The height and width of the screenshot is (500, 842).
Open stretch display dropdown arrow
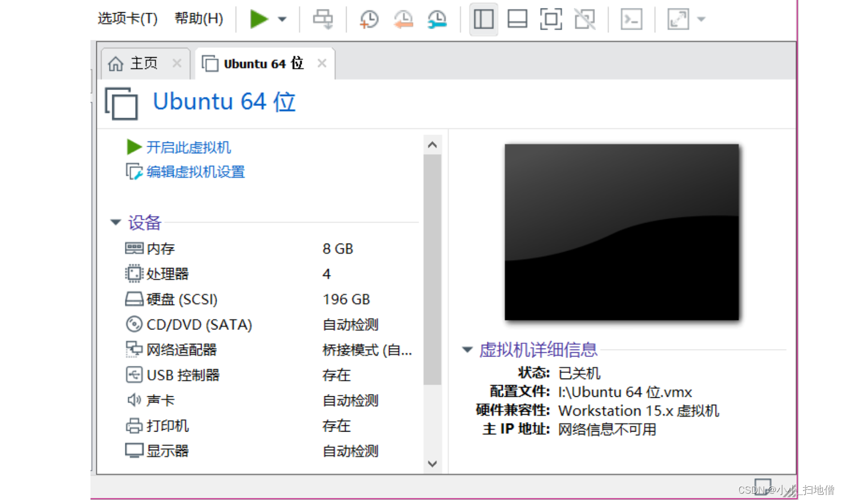coord(701,20)
